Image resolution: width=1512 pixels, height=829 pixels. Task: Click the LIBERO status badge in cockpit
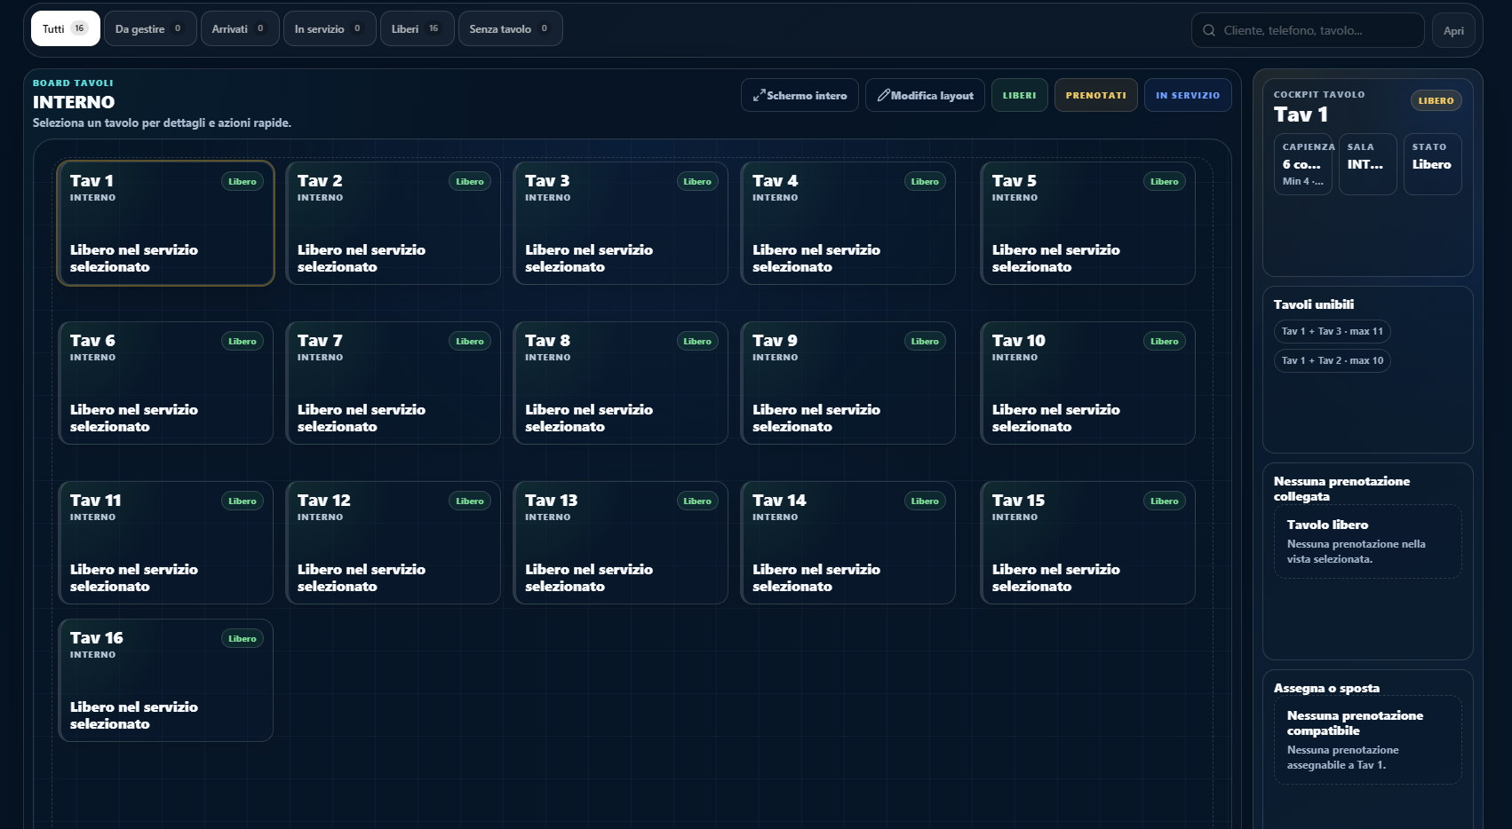pyautogui.click(x=1436, y=100)
